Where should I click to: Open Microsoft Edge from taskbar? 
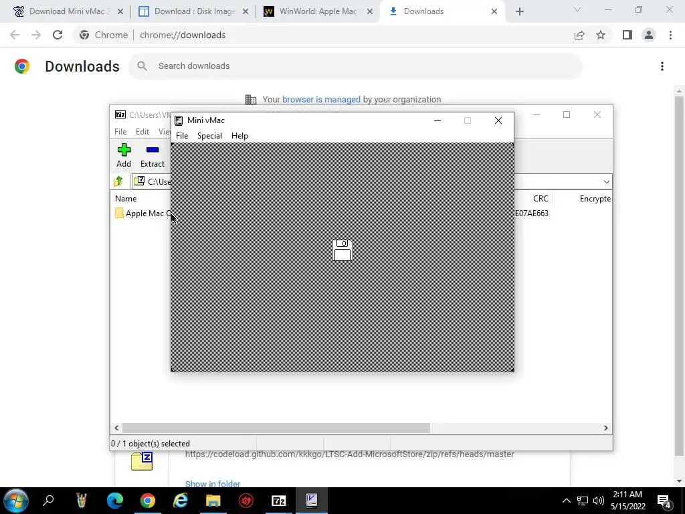tap(115, 501)
